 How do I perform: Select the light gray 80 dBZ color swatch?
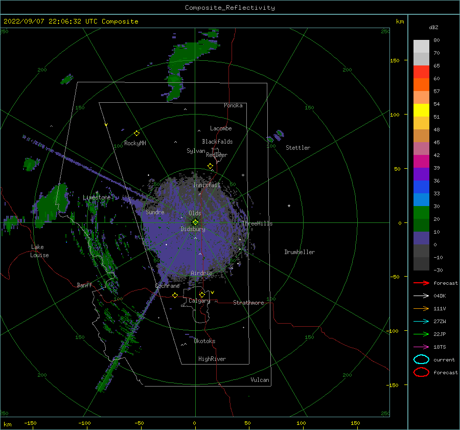point(421,46)
